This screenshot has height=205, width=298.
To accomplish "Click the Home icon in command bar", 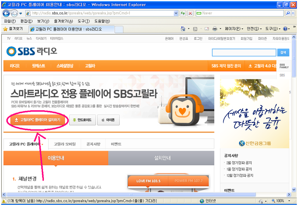I will 183,29.
